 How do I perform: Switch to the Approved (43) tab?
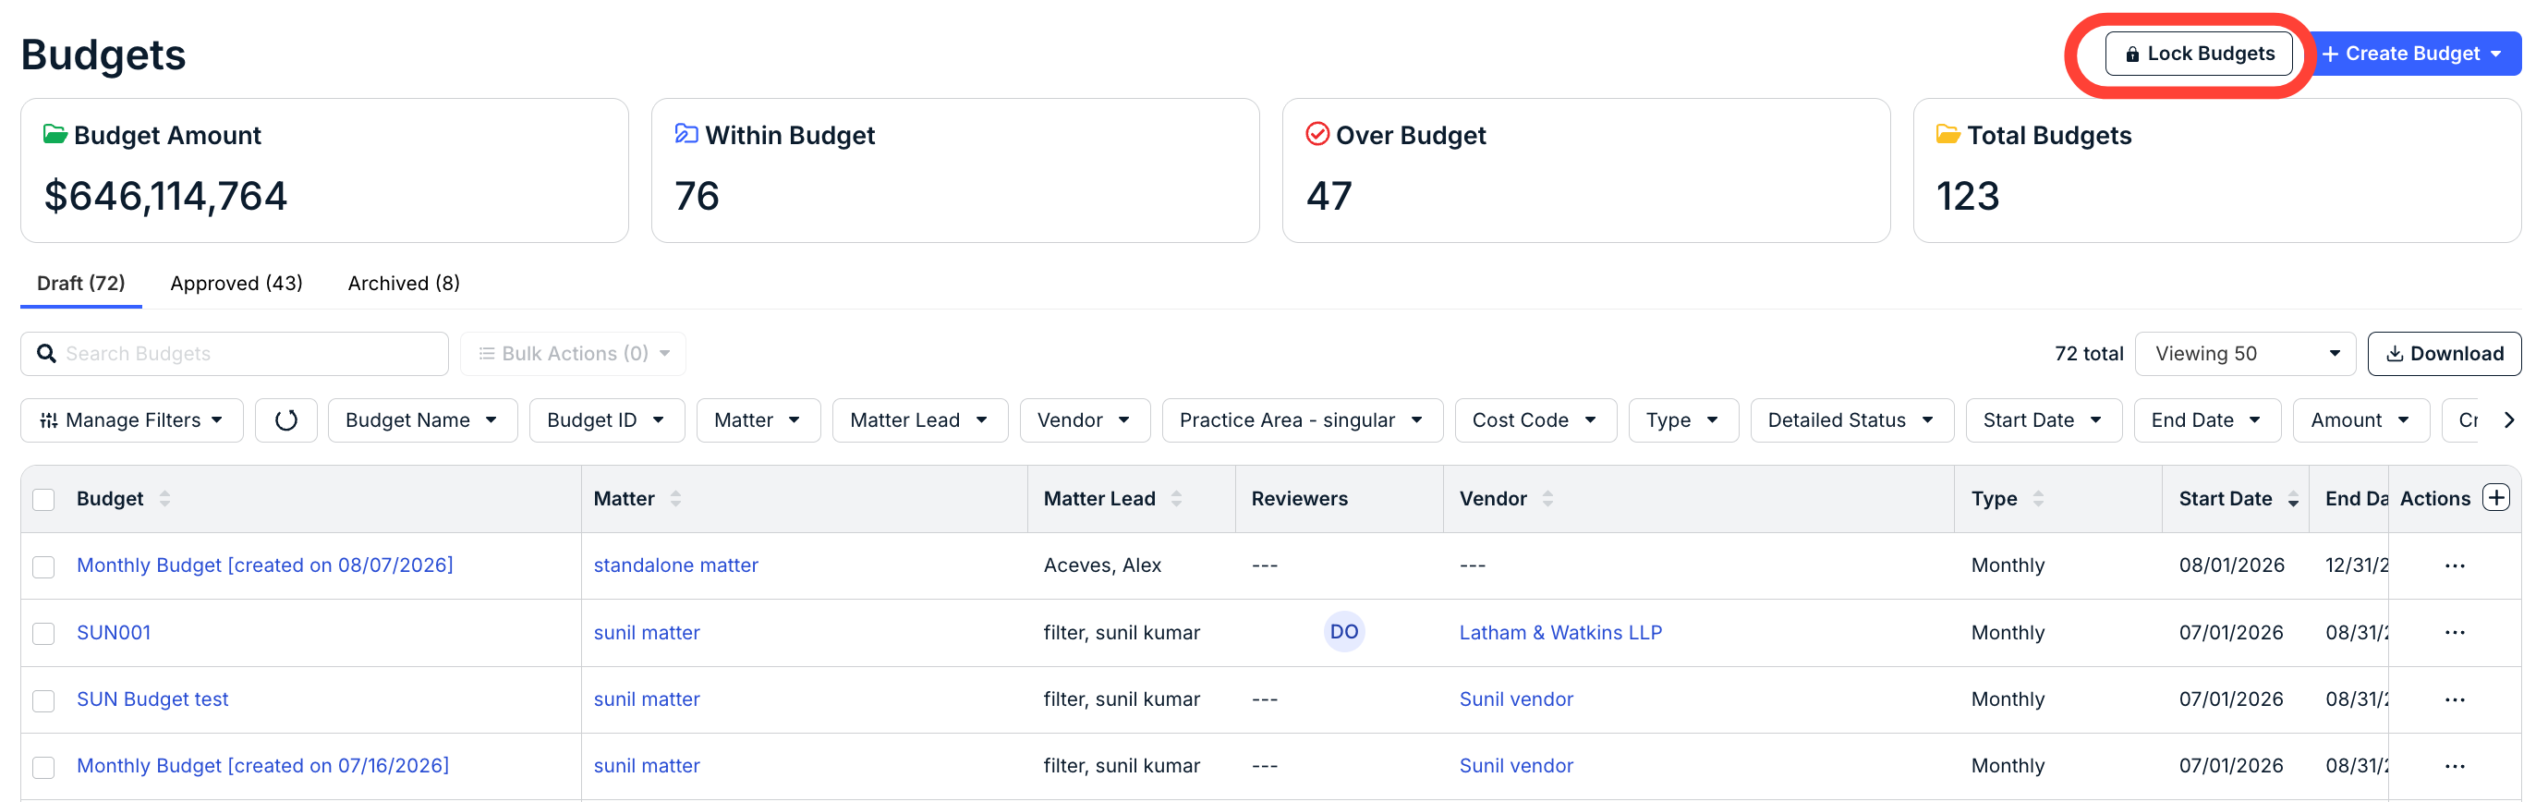coord(237,284)
